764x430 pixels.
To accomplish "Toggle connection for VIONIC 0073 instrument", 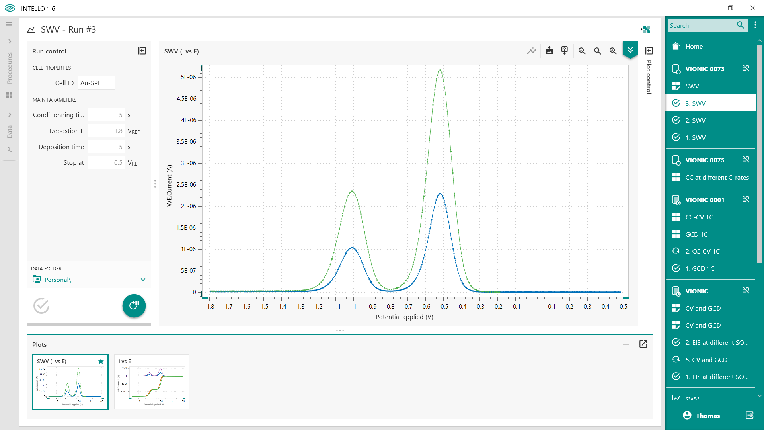I will [x=746, y=68].
